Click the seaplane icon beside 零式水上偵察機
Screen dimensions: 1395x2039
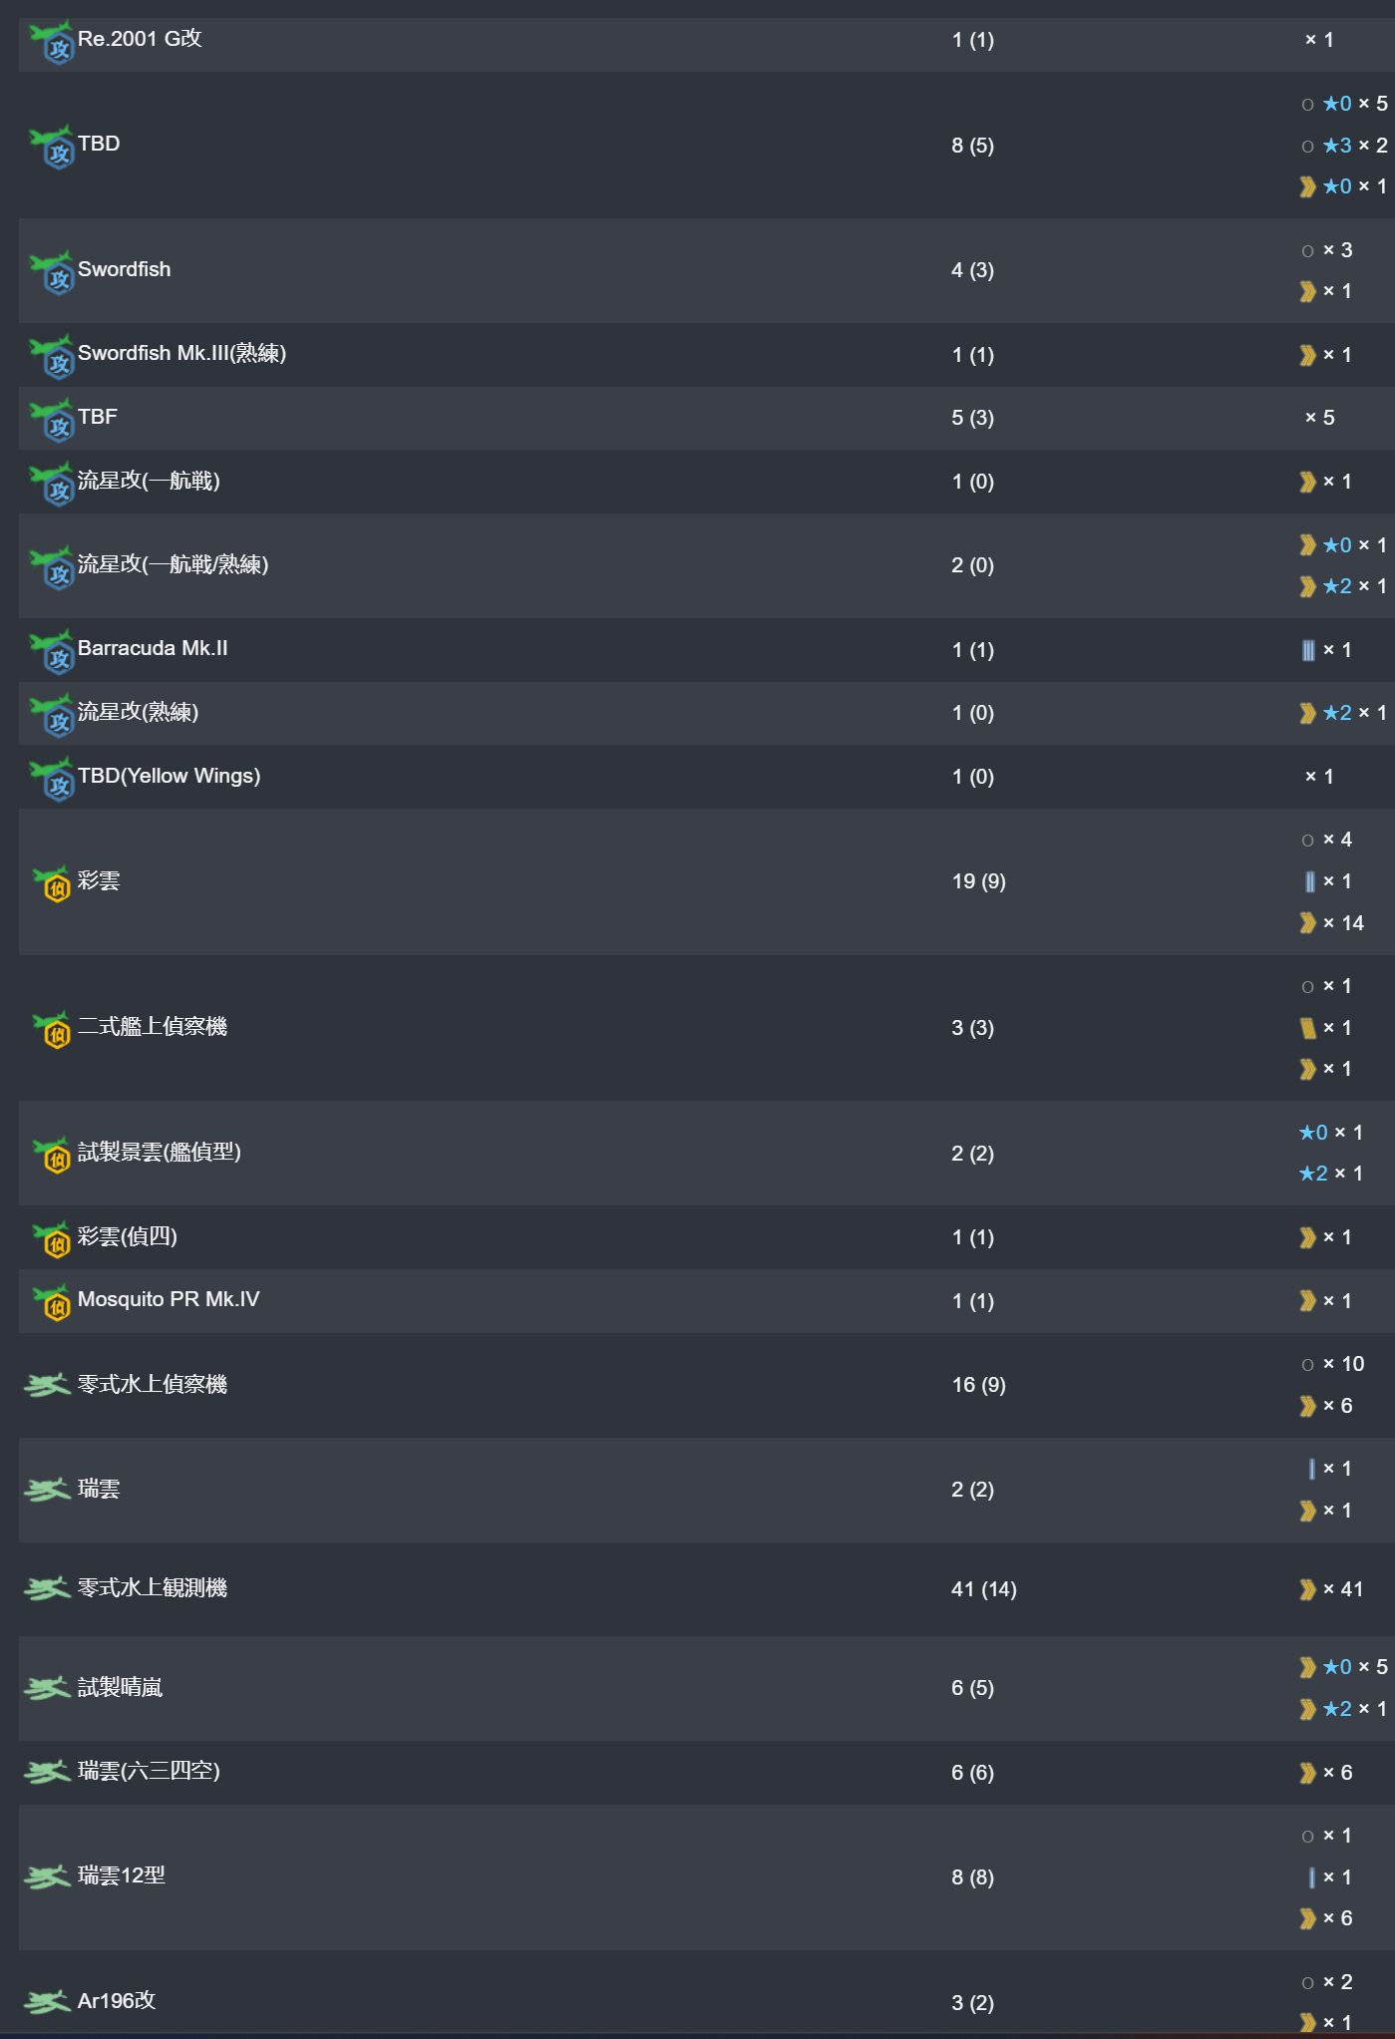click(47, 1385)
